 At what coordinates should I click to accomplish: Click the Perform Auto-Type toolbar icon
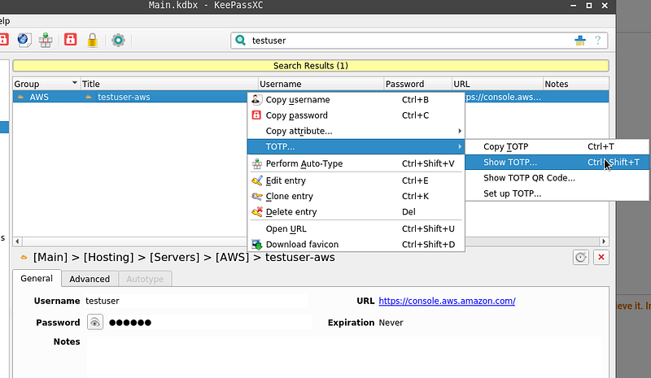point(46,40)
